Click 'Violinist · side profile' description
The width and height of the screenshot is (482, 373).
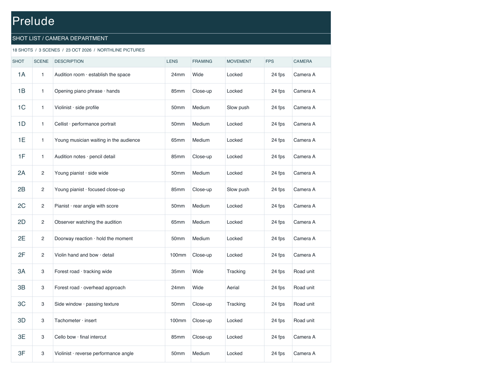(x=77, y=108)
